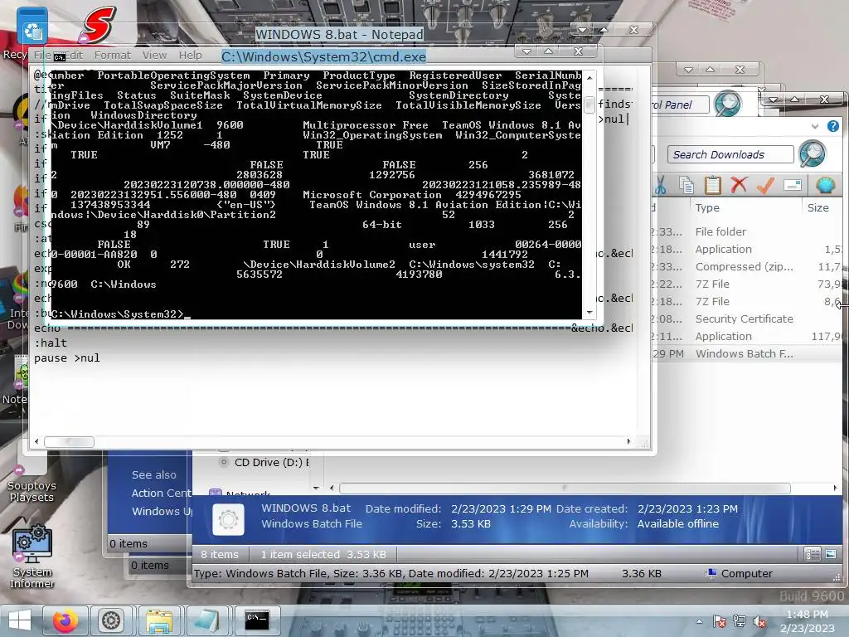Click the 'Computer' status bar entry
The image size is (849, 637).
[740, 573]
